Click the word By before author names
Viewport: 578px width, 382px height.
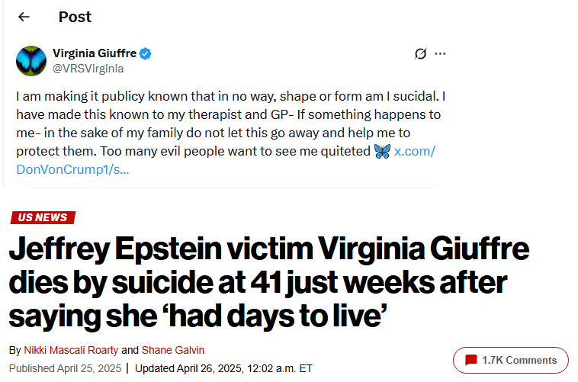[15, 350]
